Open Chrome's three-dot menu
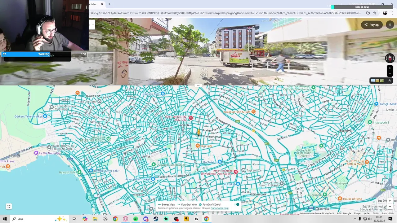 click(392, 13)
